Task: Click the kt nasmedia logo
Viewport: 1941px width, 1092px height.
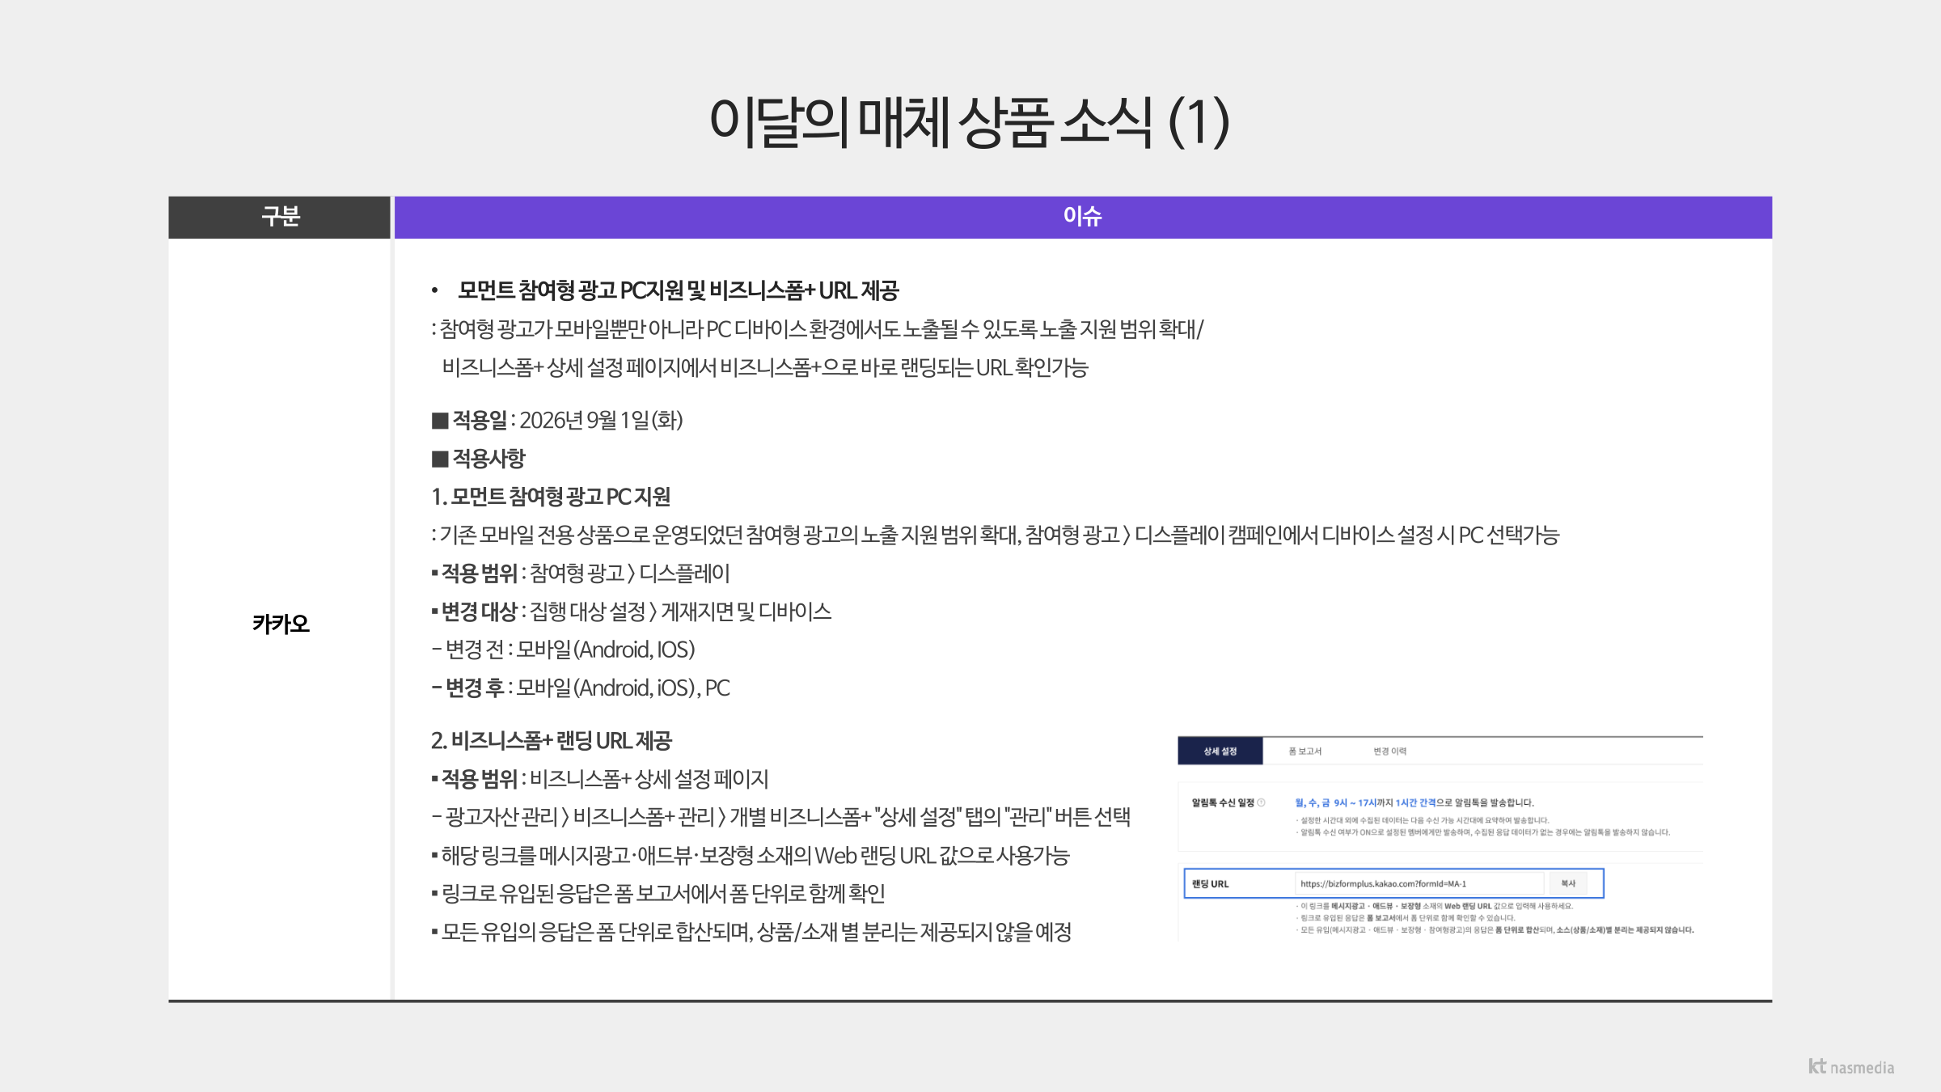Action: [x=1851, y=1067]
